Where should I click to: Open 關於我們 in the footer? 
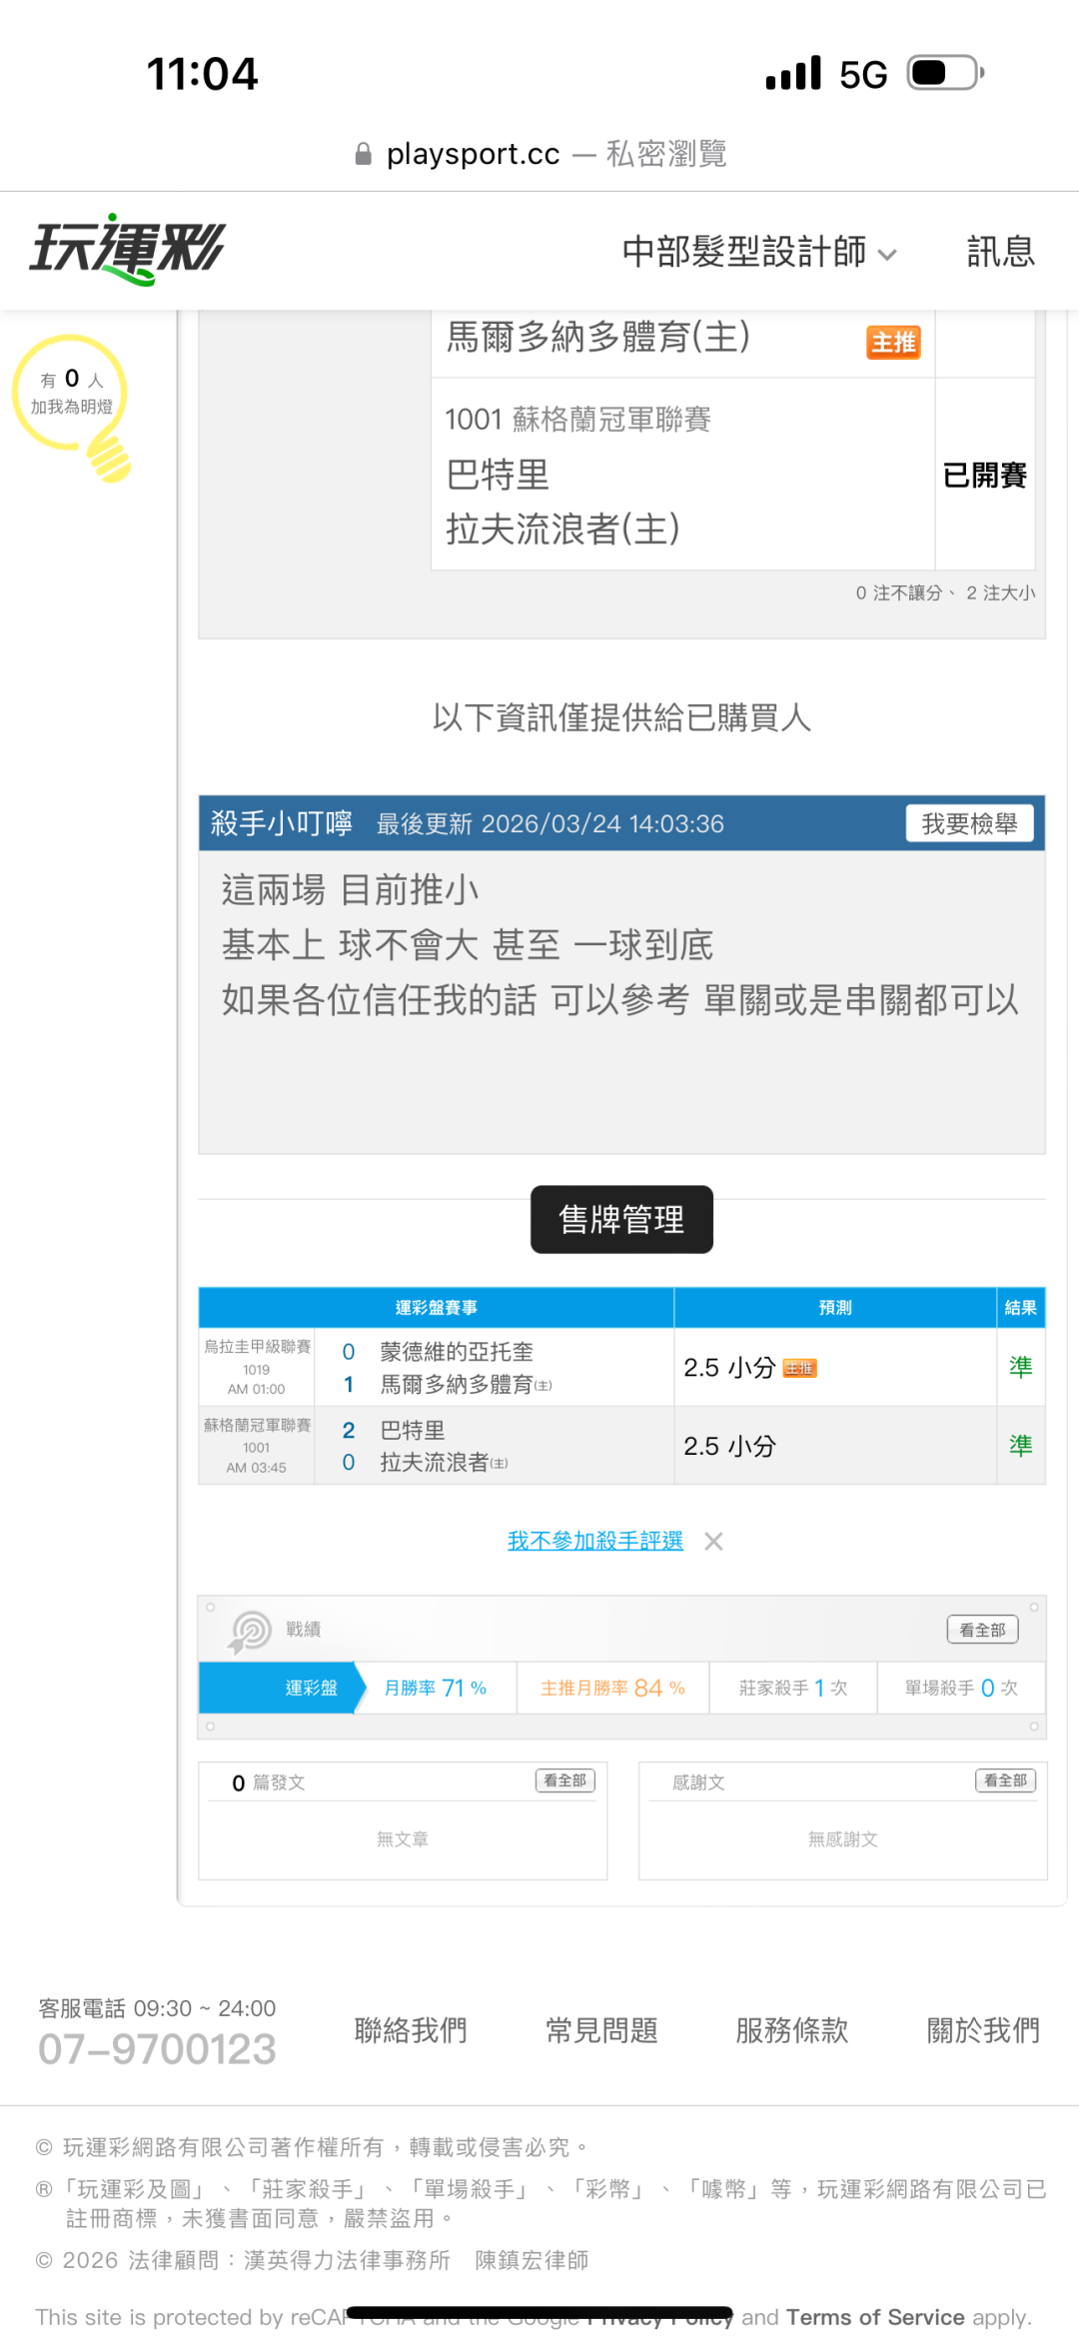coord(983,2030)
